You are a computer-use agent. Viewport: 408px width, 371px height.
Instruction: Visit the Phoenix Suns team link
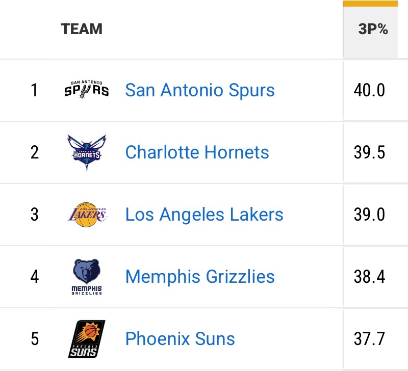180,339
